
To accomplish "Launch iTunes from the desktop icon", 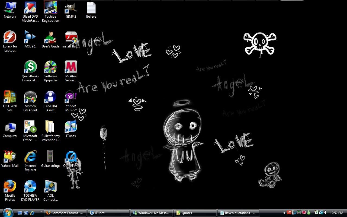I will (x=71, y=129).
